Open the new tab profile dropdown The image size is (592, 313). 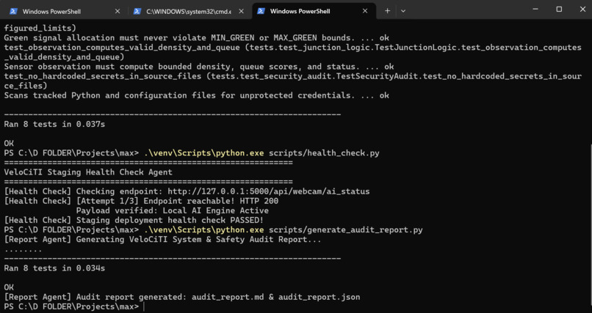tap(403, 11)
